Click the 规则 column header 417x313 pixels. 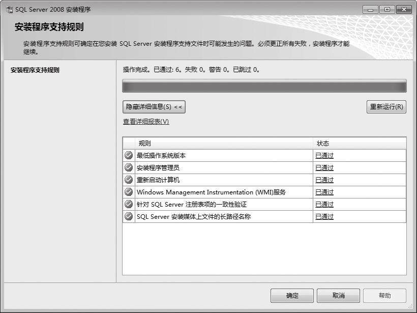click(x=224, y=144)
